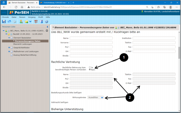Click the tab actions icon in title bar
This screenshot has width=181, height=113.
point(4,3)
